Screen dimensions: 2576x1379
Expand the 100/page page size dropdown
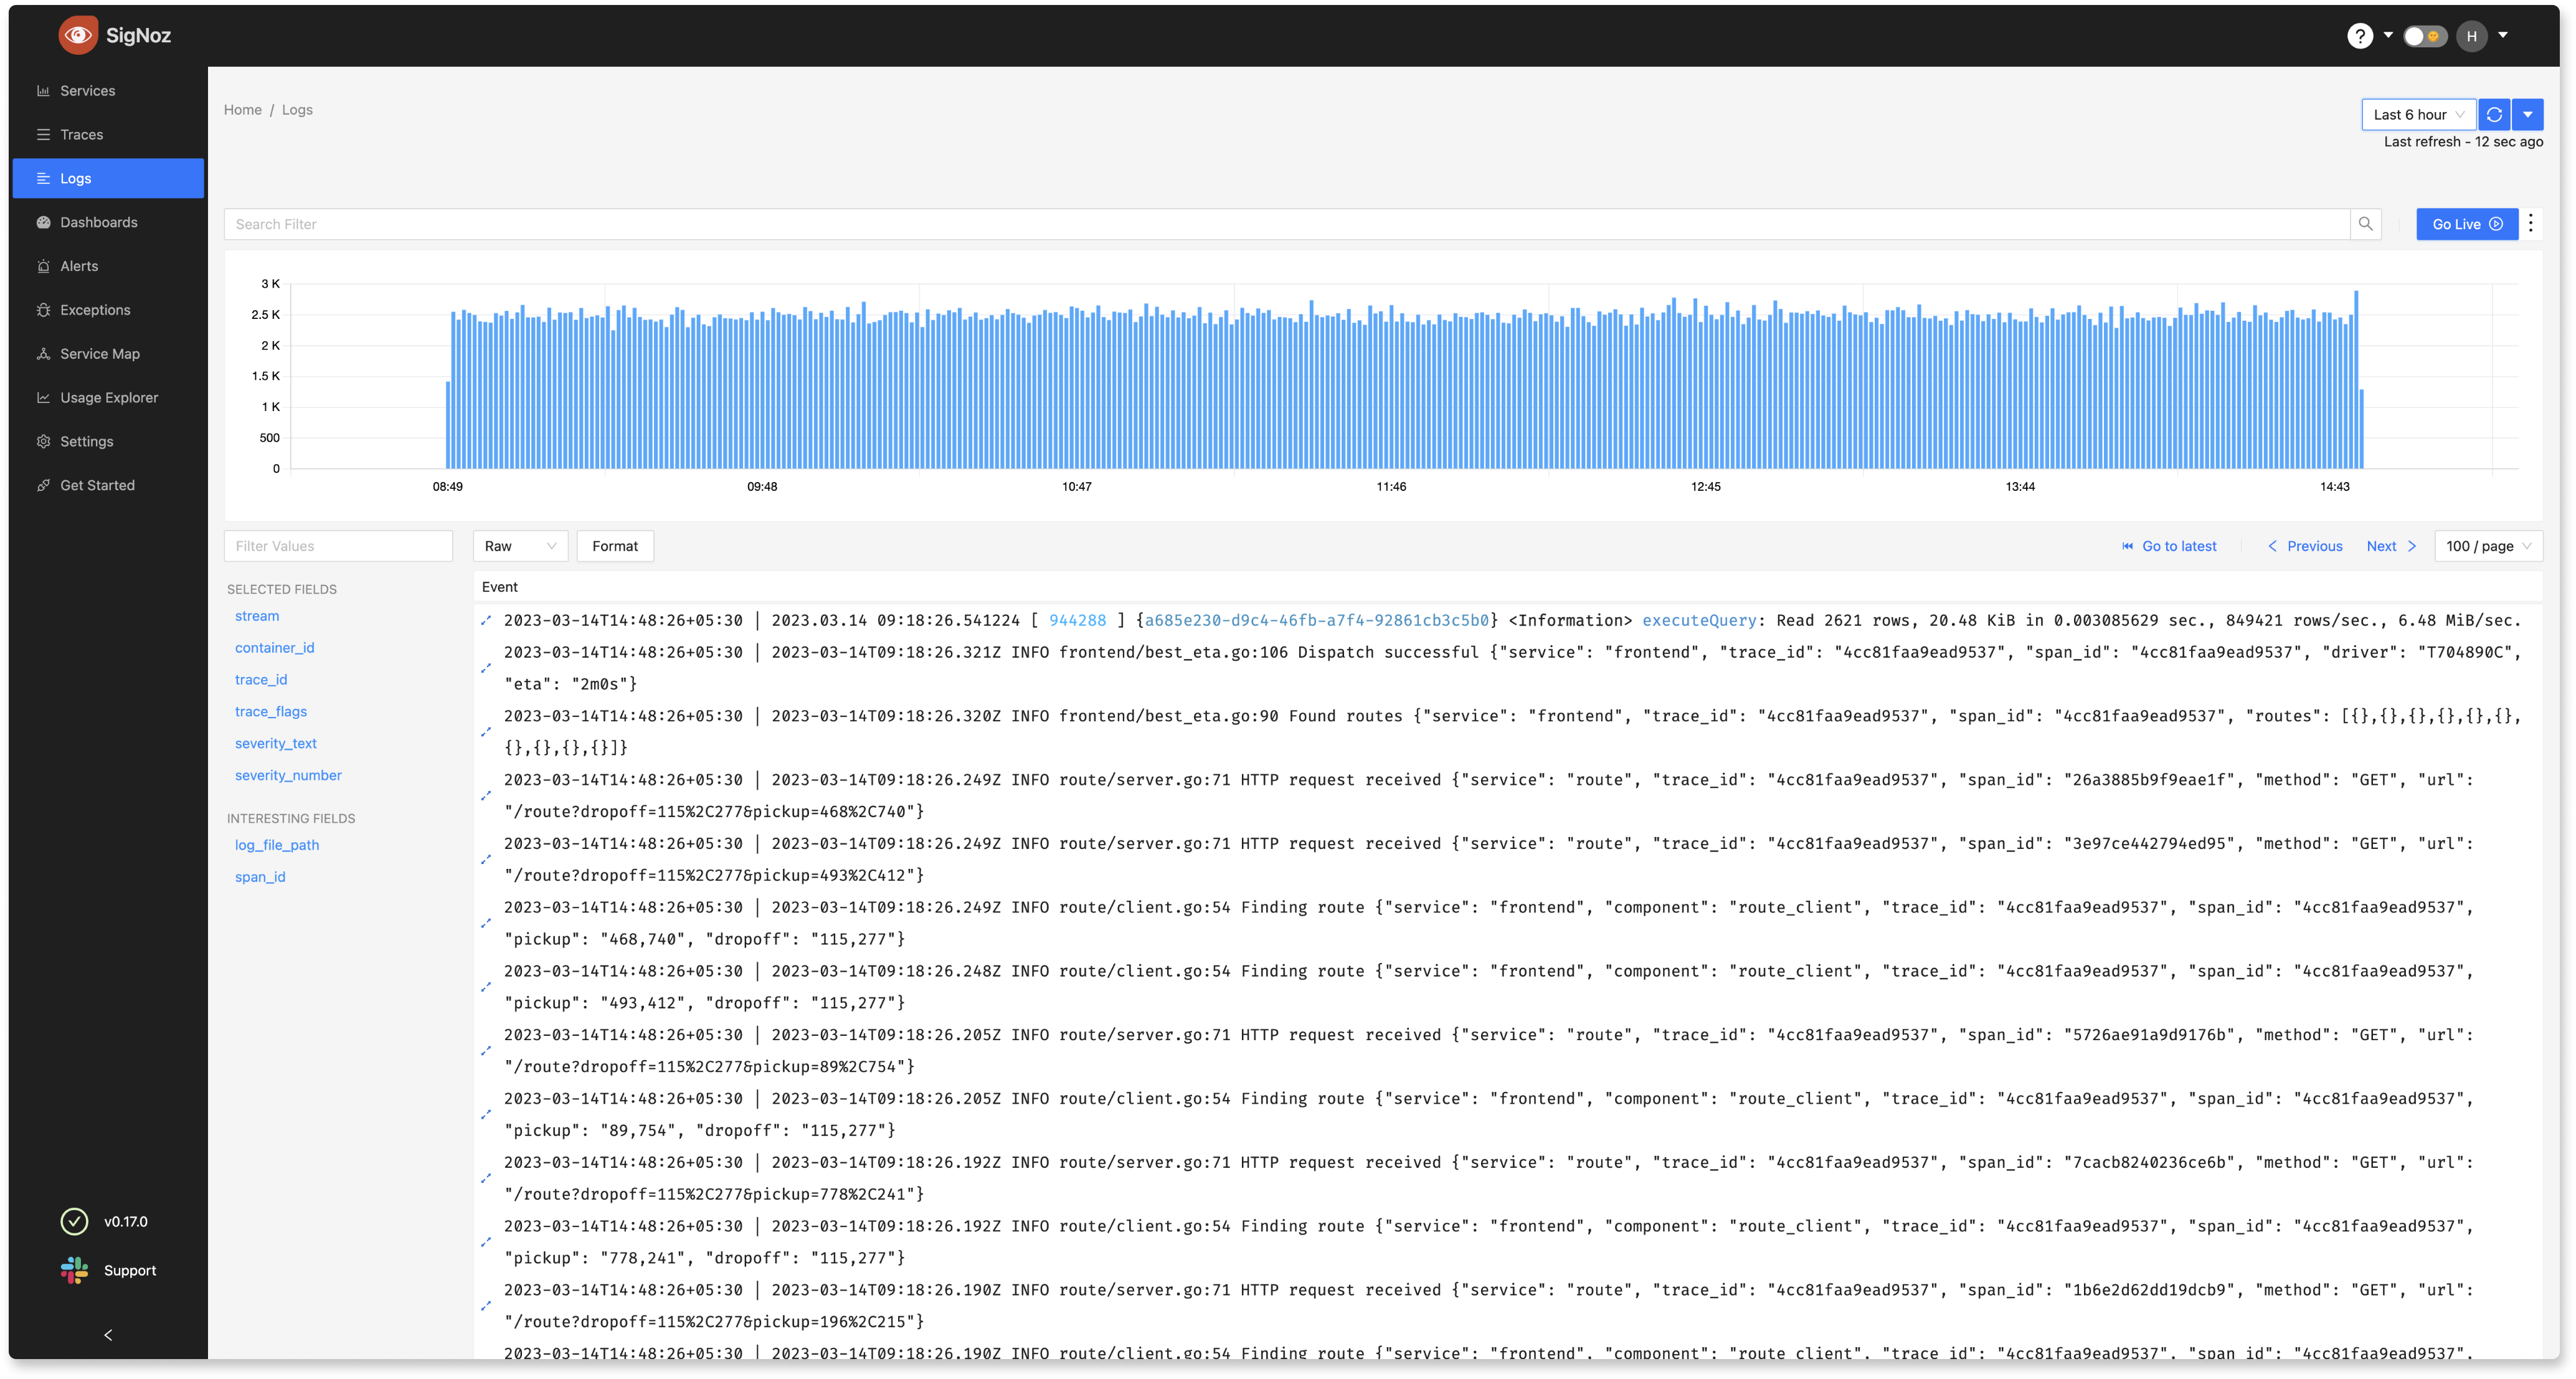[2488, 546]
